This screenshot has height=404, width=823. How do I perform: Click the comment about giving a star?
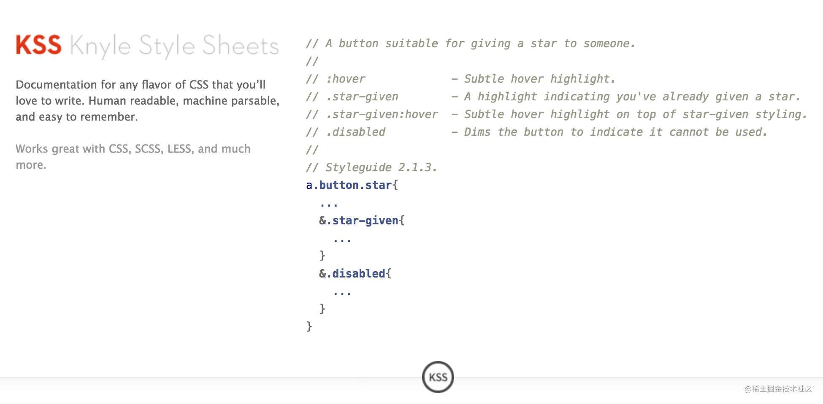click(x=471, y=43)
